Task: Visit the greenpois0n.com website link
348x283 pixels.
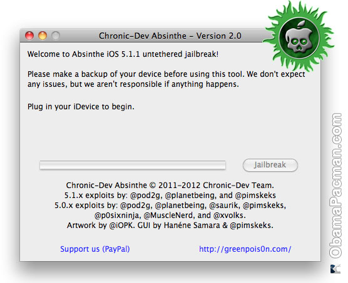Action: pos(245,249)
